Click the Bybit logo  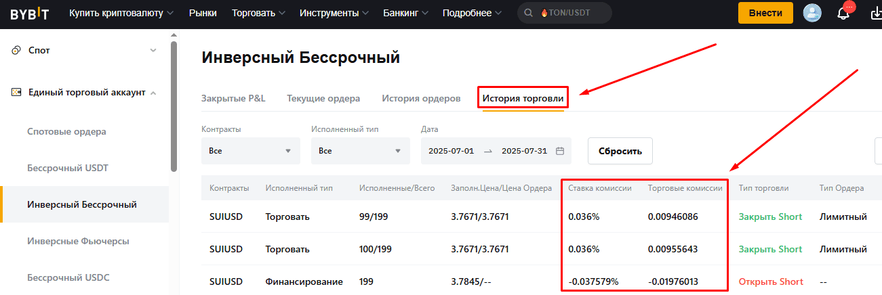29,13
